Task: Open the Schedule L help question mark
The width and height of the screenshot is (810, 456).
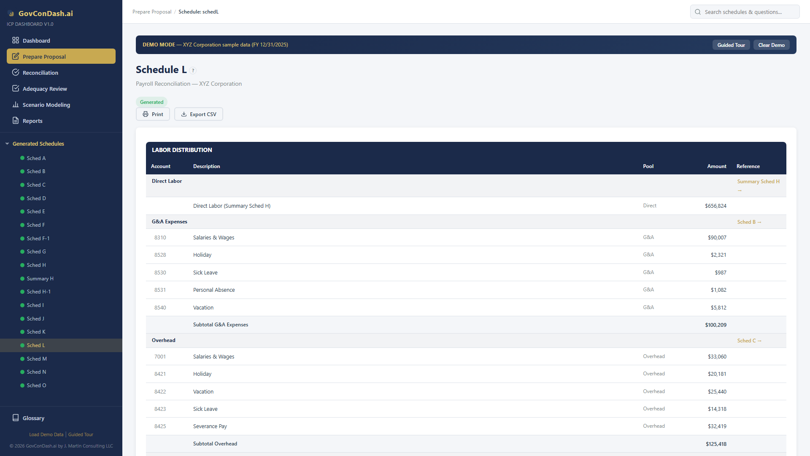Action: pos(193,70)
